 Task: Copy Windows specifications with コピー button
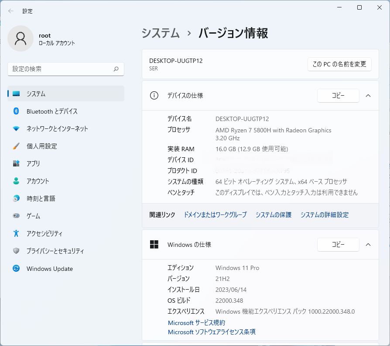(338, 245)
